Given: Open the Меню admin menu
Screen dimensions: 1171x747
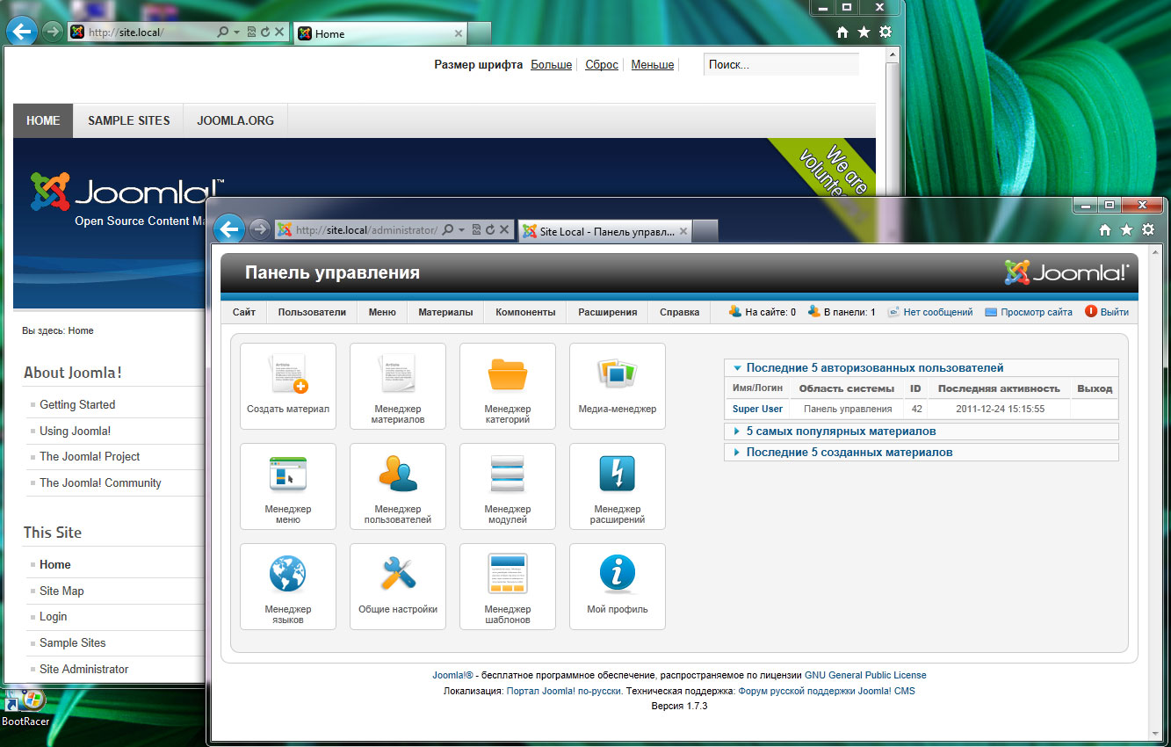Looking at the screenshot, I should tap(382, 312).
